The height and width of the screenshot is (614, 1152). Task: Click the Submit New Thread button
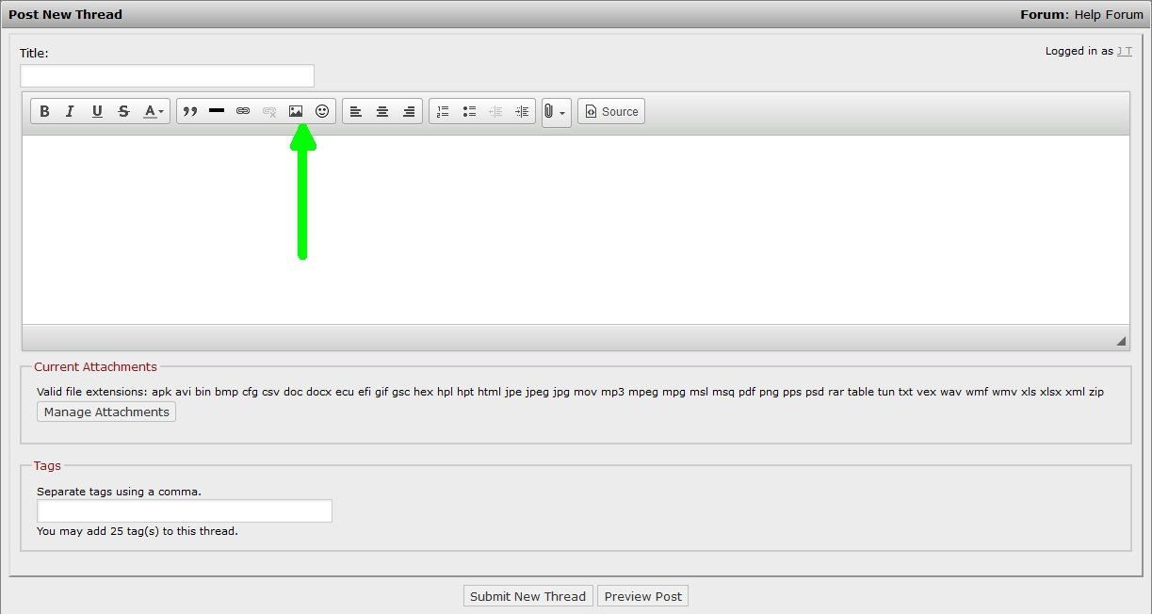click(528, 596)
